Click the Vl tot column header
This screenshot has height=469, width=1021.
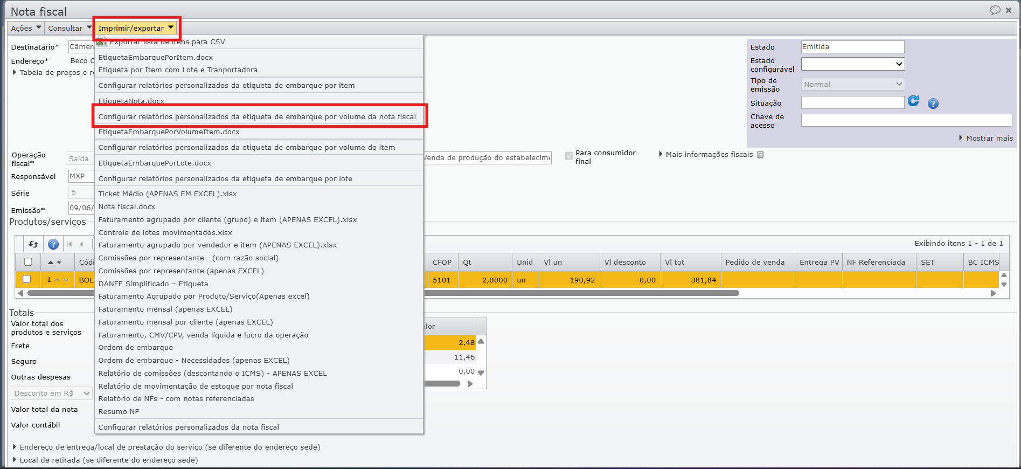(690, 262)
